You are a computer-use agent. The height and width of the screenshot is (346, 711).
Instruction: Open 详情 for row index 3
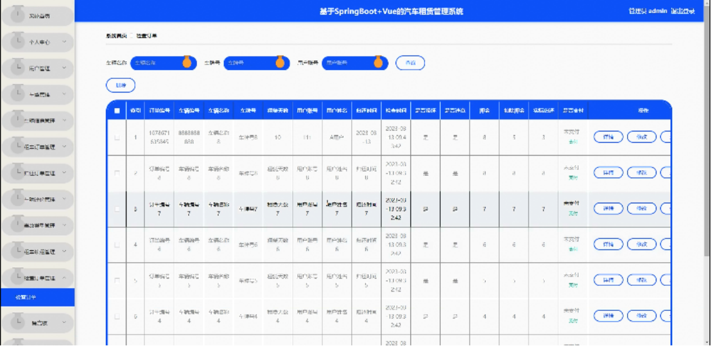click(608, 208)
